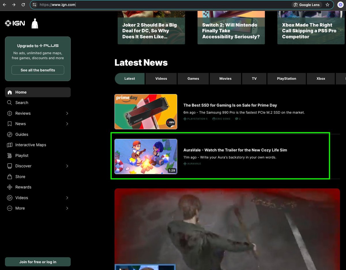Viewport: 346px width, 270px height.
Task: Click the Discover icon in sidebar
Action: pyautogui.click(x=10, y=166)
